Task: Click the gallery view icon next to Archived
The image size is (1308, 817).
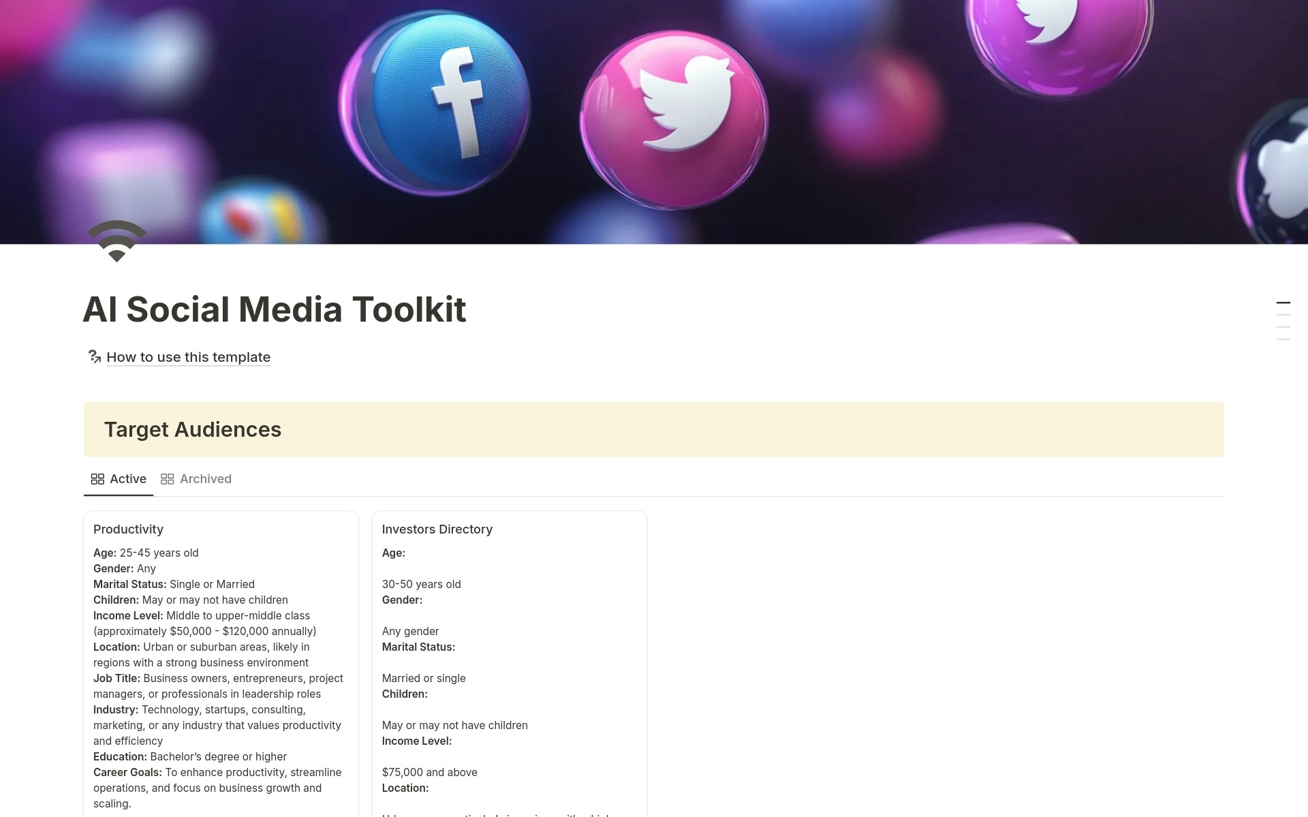Action: coord(168,479)
